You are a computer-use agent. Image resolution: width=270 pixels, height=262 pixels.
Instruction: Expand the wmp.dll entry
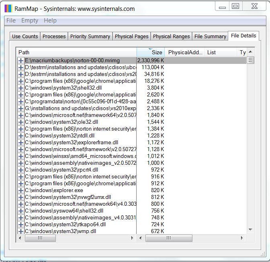(x=21, y=231)
